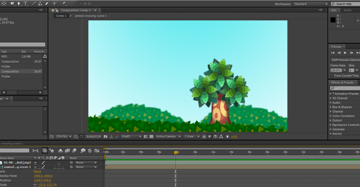Select the Preview panel tab

(x=336, y=47)
